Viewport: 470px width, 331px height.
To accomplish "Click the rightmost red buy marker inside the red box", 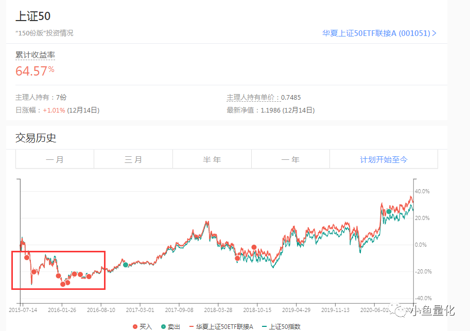I will (x=89, y=277).
